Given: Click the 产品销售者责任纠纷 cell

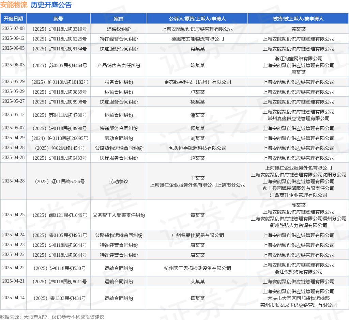Looking at the screenshot, I should tap(119, 65).
